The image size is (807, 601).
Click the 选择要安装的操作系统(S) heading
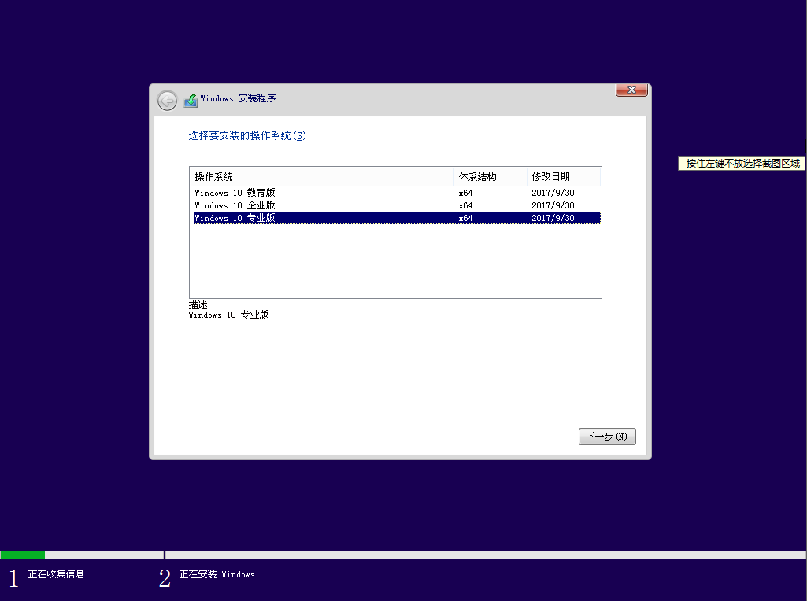point(247,136)
